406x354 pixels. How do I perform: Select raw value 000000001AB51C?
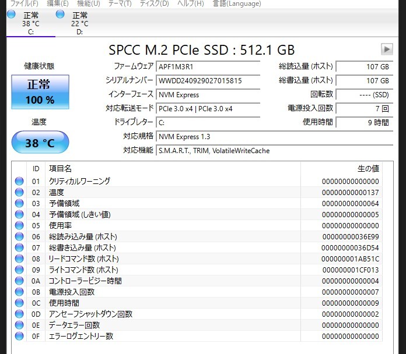pos(350,259)
